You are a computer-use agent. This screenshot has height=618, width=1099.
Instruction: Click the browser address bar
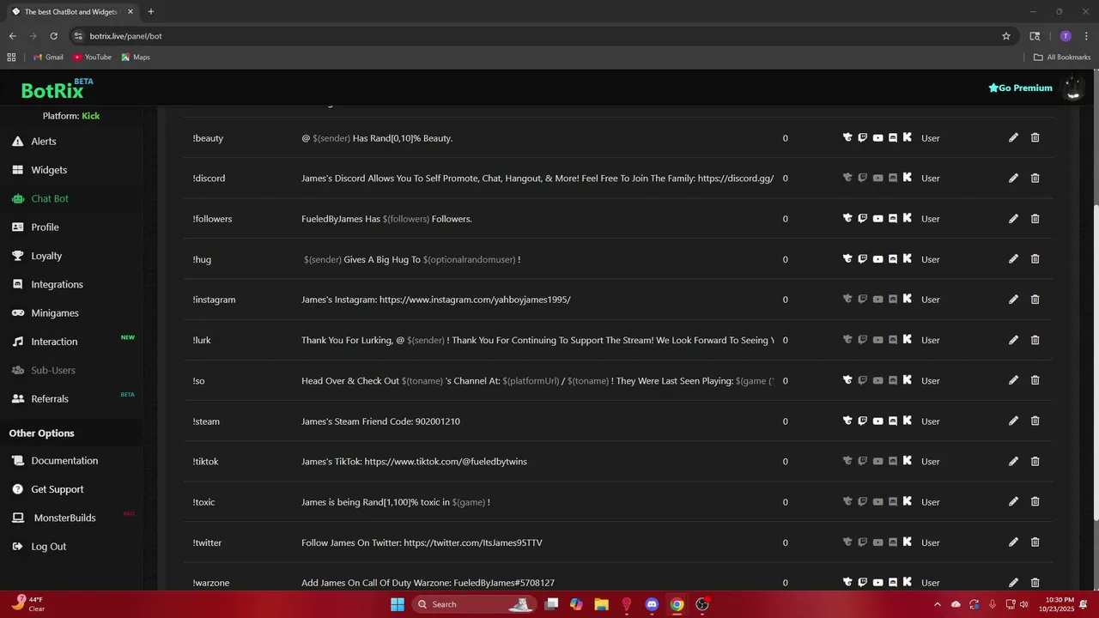point(541,36)
